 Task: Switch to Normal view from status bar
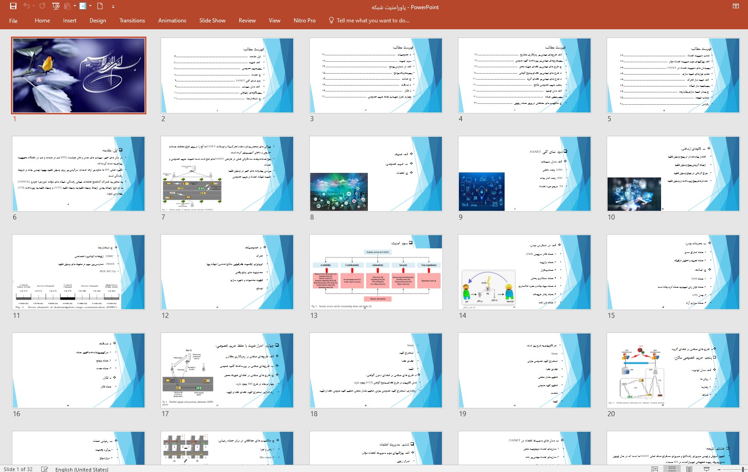coord(655,469)
